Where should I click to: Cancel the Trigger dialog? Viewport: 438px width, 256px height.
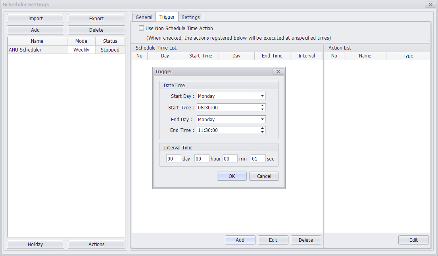[264, 176]
